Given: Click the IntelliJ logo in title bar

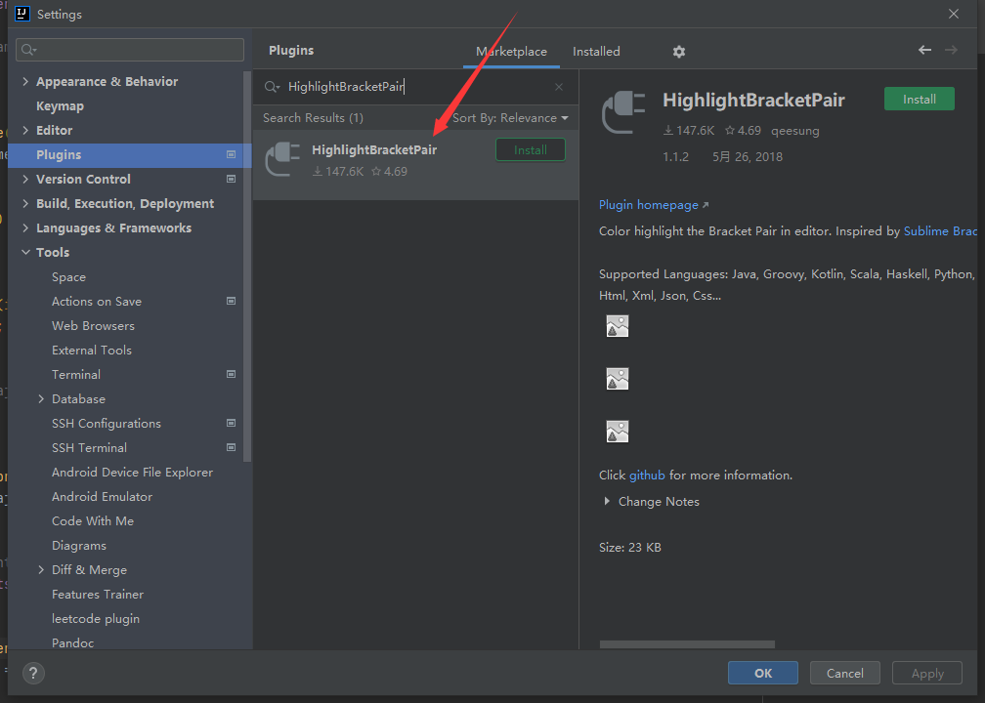Looking at the screenshot, I should point(22,14).
